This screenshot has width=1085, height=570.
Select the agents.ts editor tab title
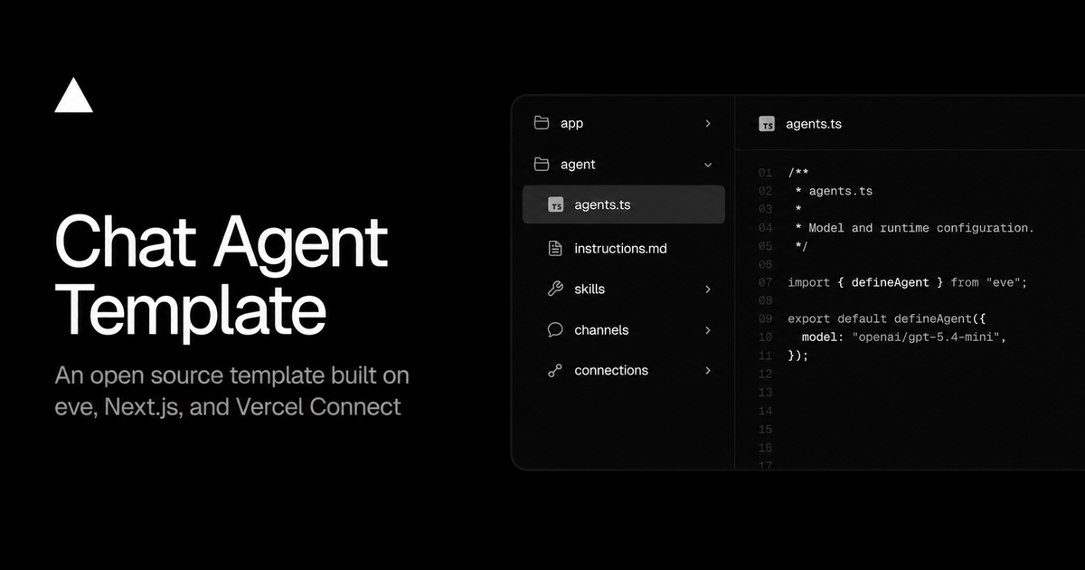tap(814, 124)
